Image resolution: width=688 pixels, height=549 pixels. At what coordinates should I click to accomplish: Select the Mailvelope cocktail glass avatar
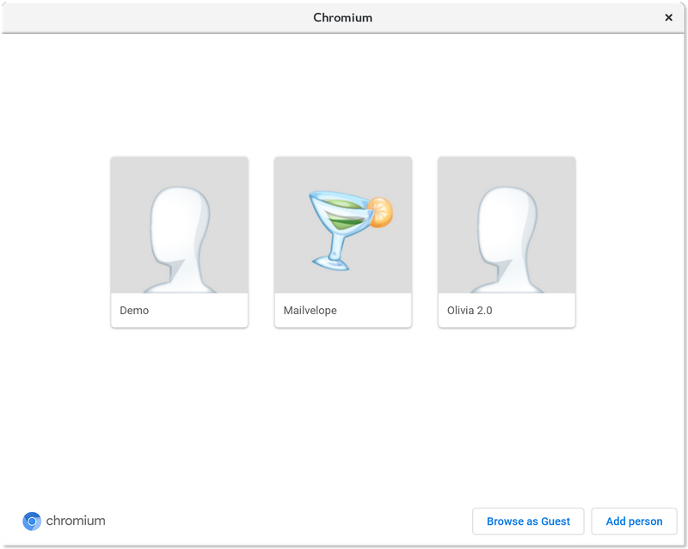(343, 225)
